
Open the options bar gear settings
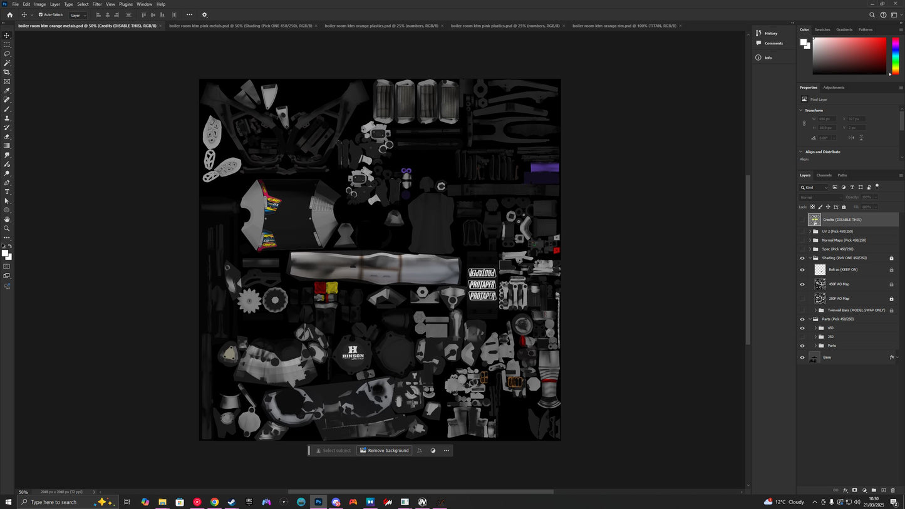pyautogui.click(x=204, y=15)
